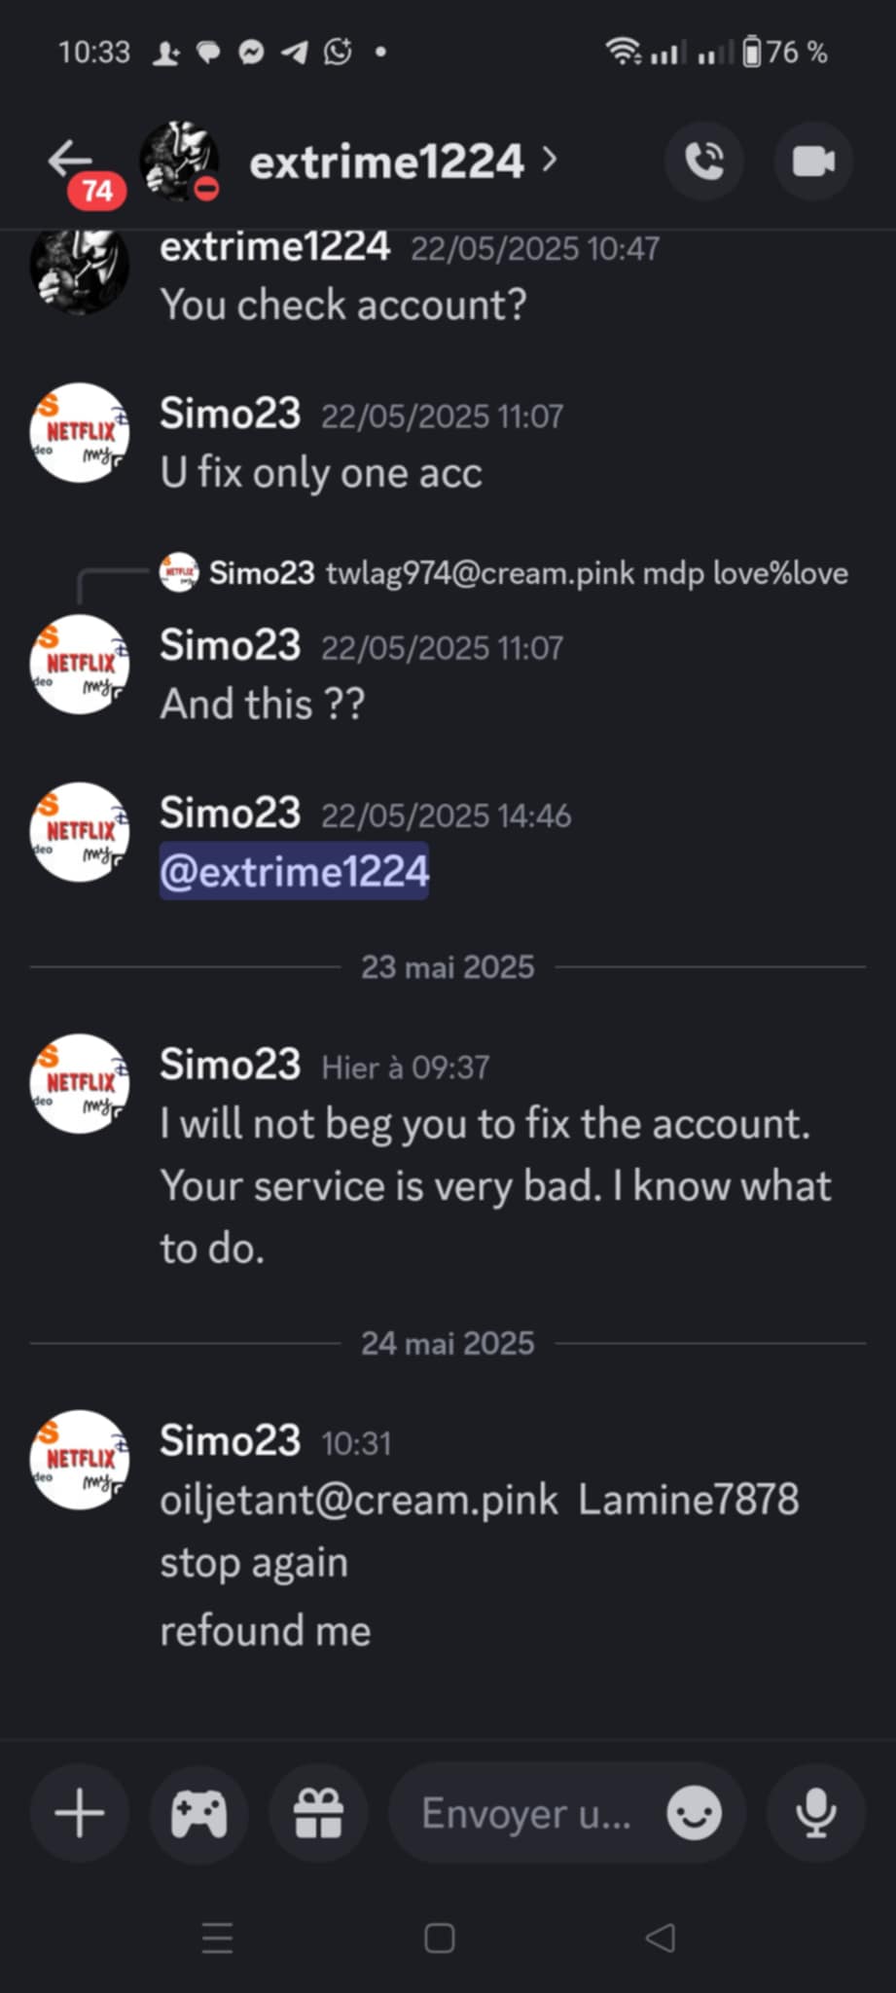Start a voice call with extrime1224
The image size is (896, 1993).
point(704,161)
